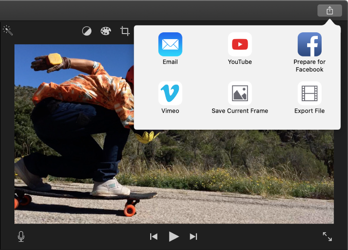Skip to previous clip
The height and width of the screenshot is (250, 348).
154,237
